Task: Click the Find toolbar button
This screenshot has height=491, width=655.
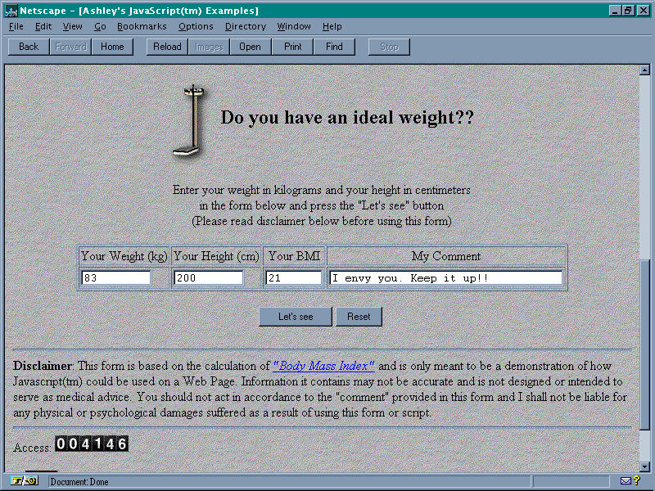Action: [x=334, y=47]
